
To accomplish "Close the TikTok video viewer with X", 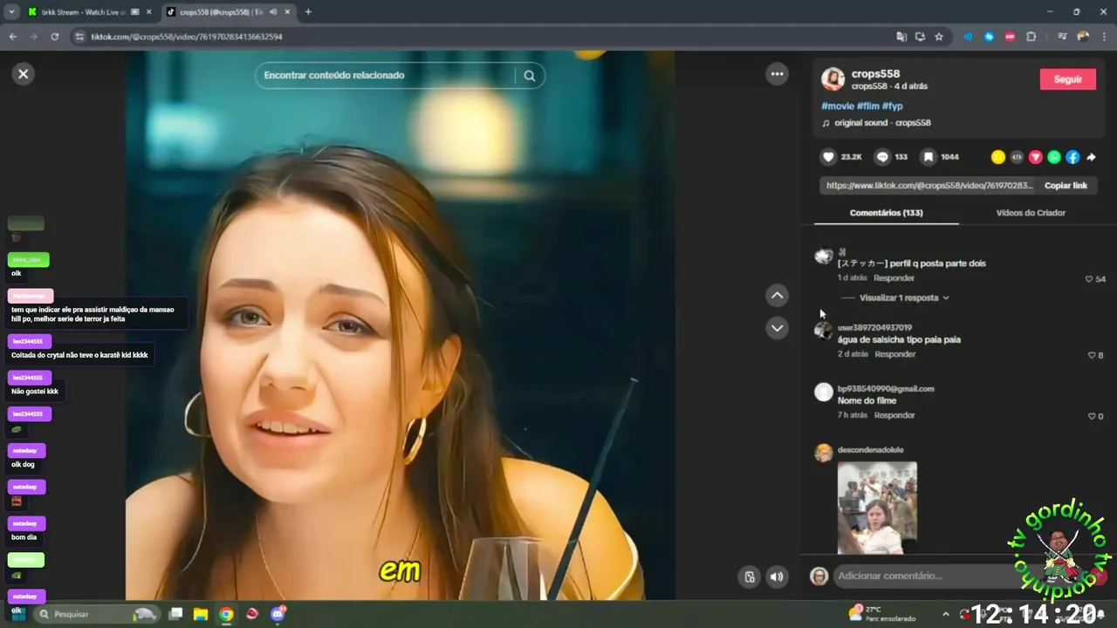I will pos(24,74).
